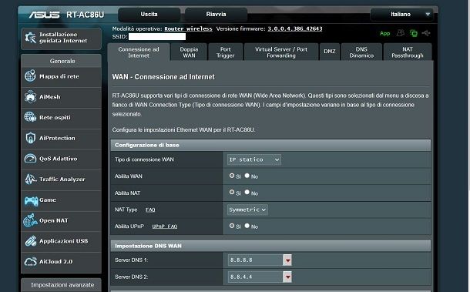
Task: Select Sì for Abilita NAT
Action: [x=232, y=192]
